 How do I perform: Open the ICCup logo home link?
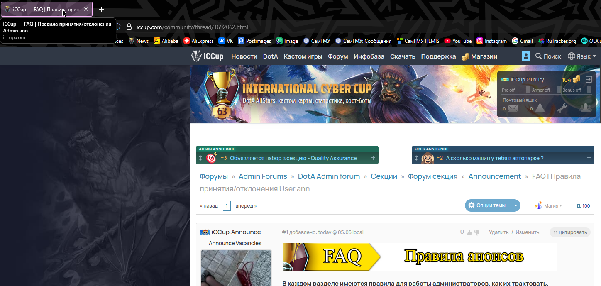tap(207, 56)
